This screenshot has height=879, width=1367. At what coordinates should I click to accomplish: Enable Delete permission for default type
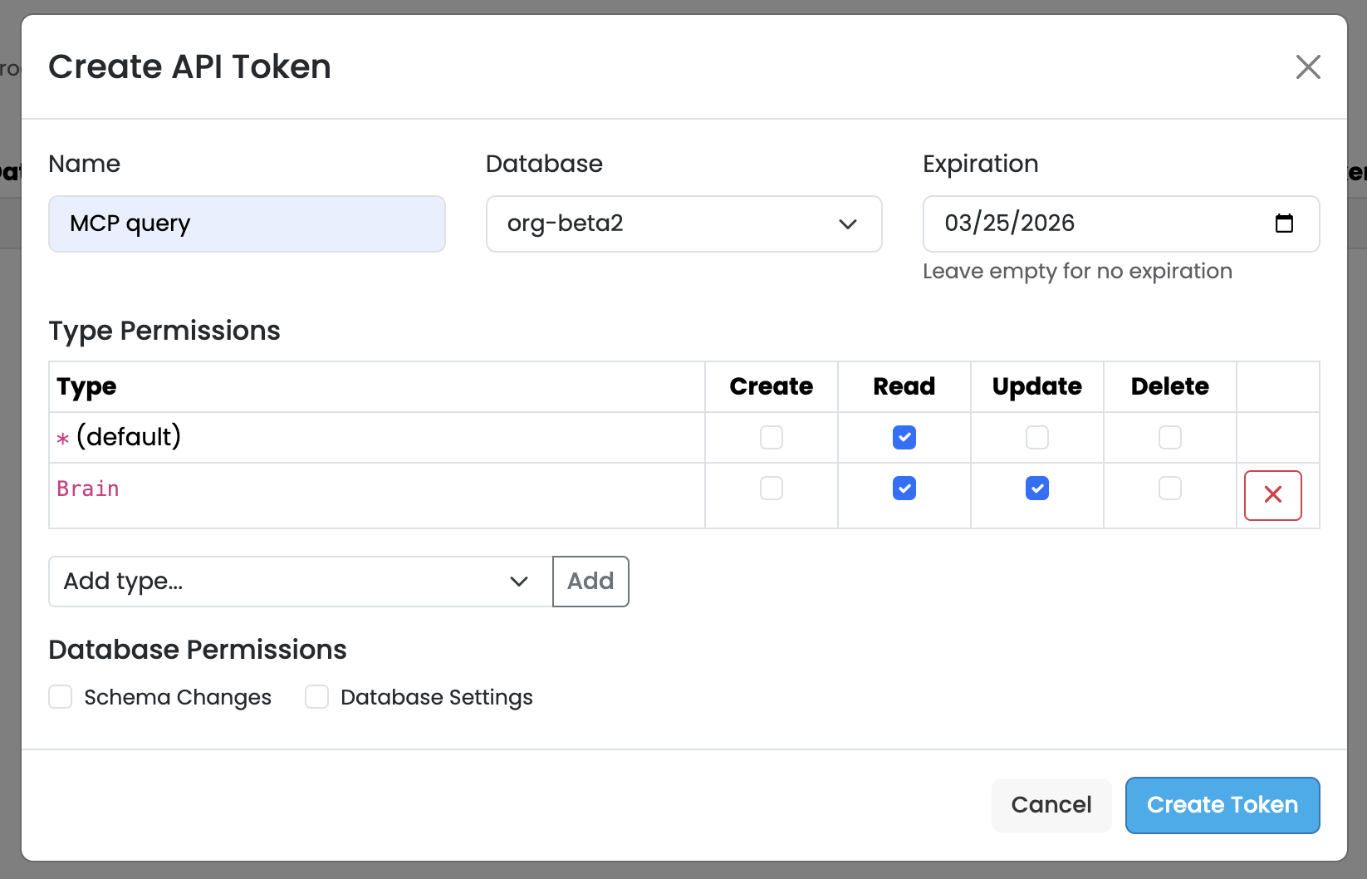[x=1169, y=437]
